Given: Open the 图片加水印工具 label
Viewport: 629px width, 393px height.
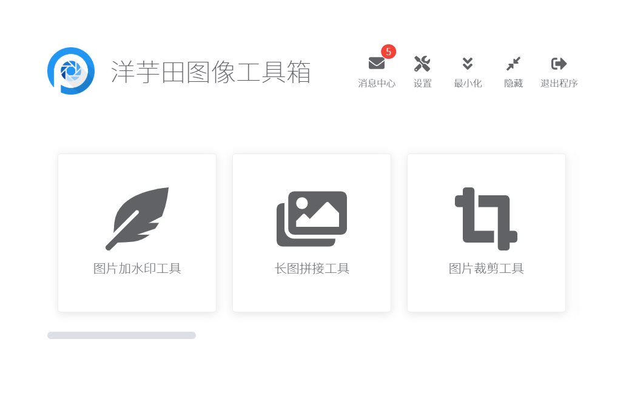Looking at the screenshot, I should pyautogui.click(x=137, y=269).
